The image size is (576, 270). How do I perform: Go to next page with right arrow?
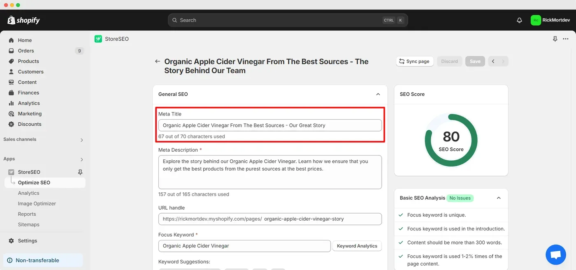(x=503, y=61)
